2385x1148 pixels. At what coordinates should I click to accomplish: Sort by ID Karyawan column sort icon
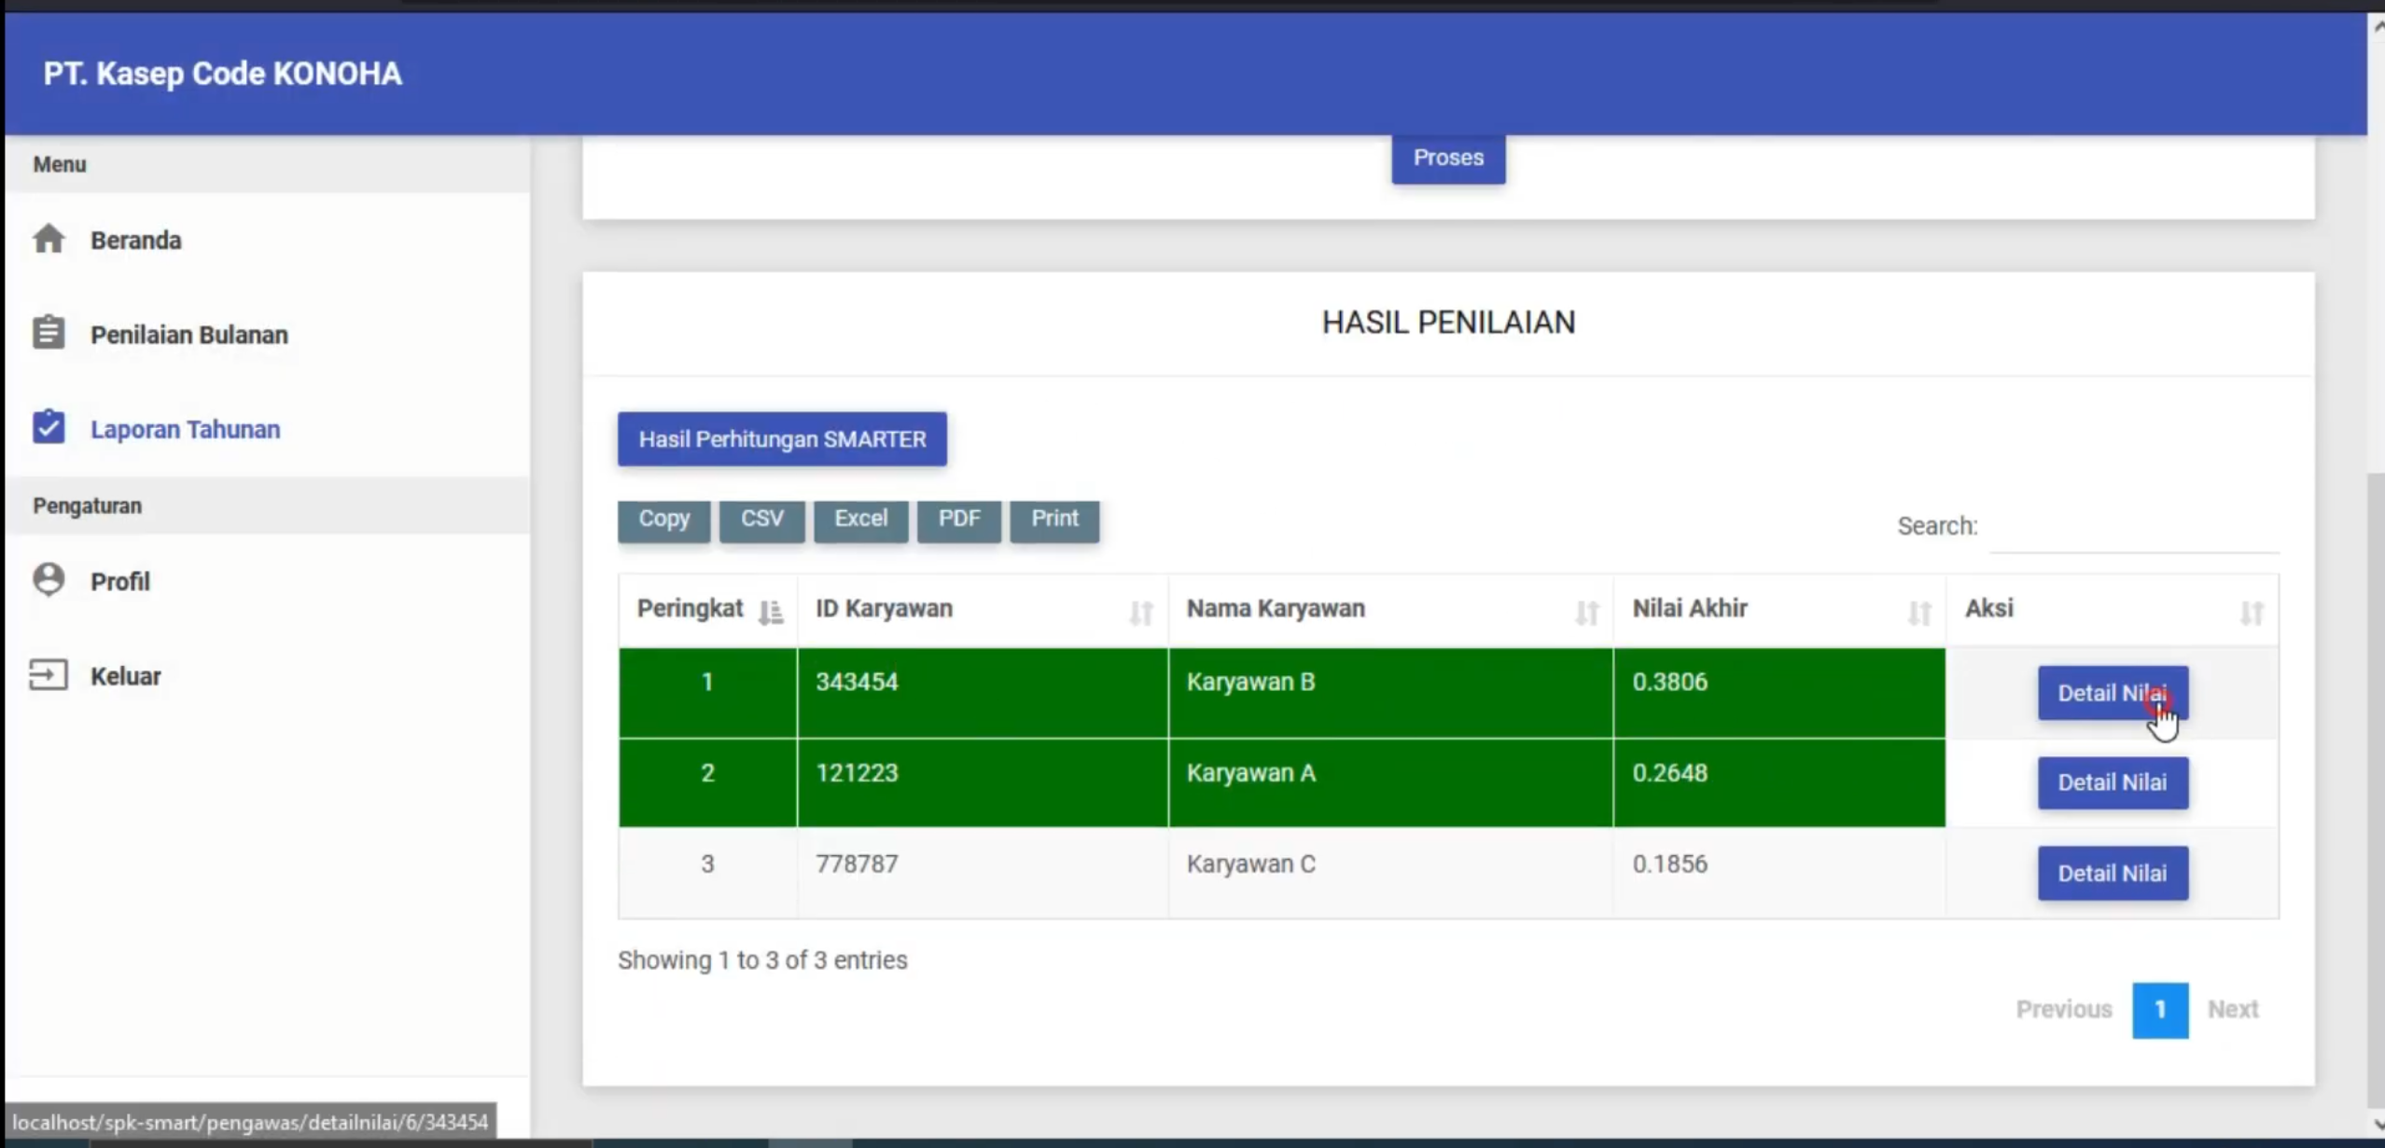point(1141,613)
